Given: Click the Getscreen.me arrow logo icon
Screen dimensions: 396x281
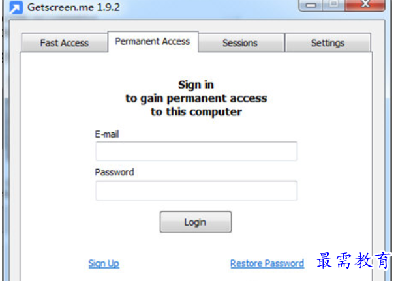Looking at the screenshot, I should tap(16, 7).
